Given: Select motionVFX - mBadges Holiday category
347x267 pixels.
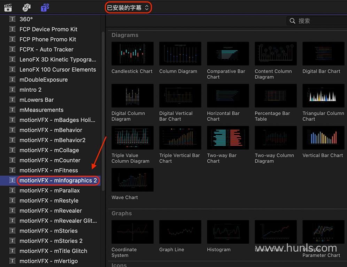Looking at the screenshot, I should point(51,120).
